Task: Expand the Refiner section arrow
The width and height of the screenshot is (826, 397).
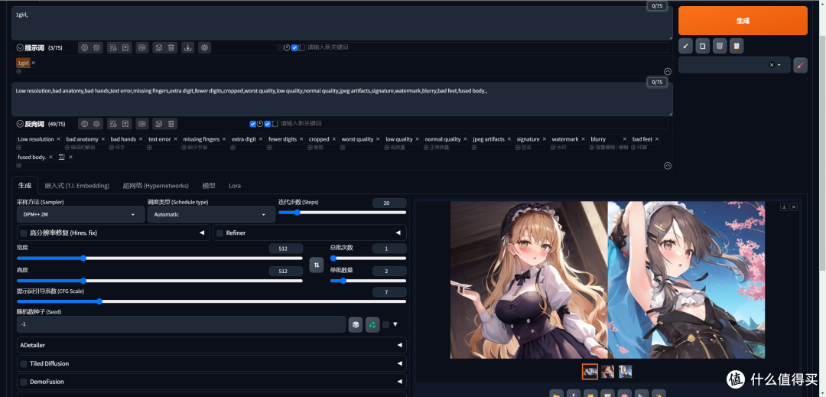Action: (398, 233)
